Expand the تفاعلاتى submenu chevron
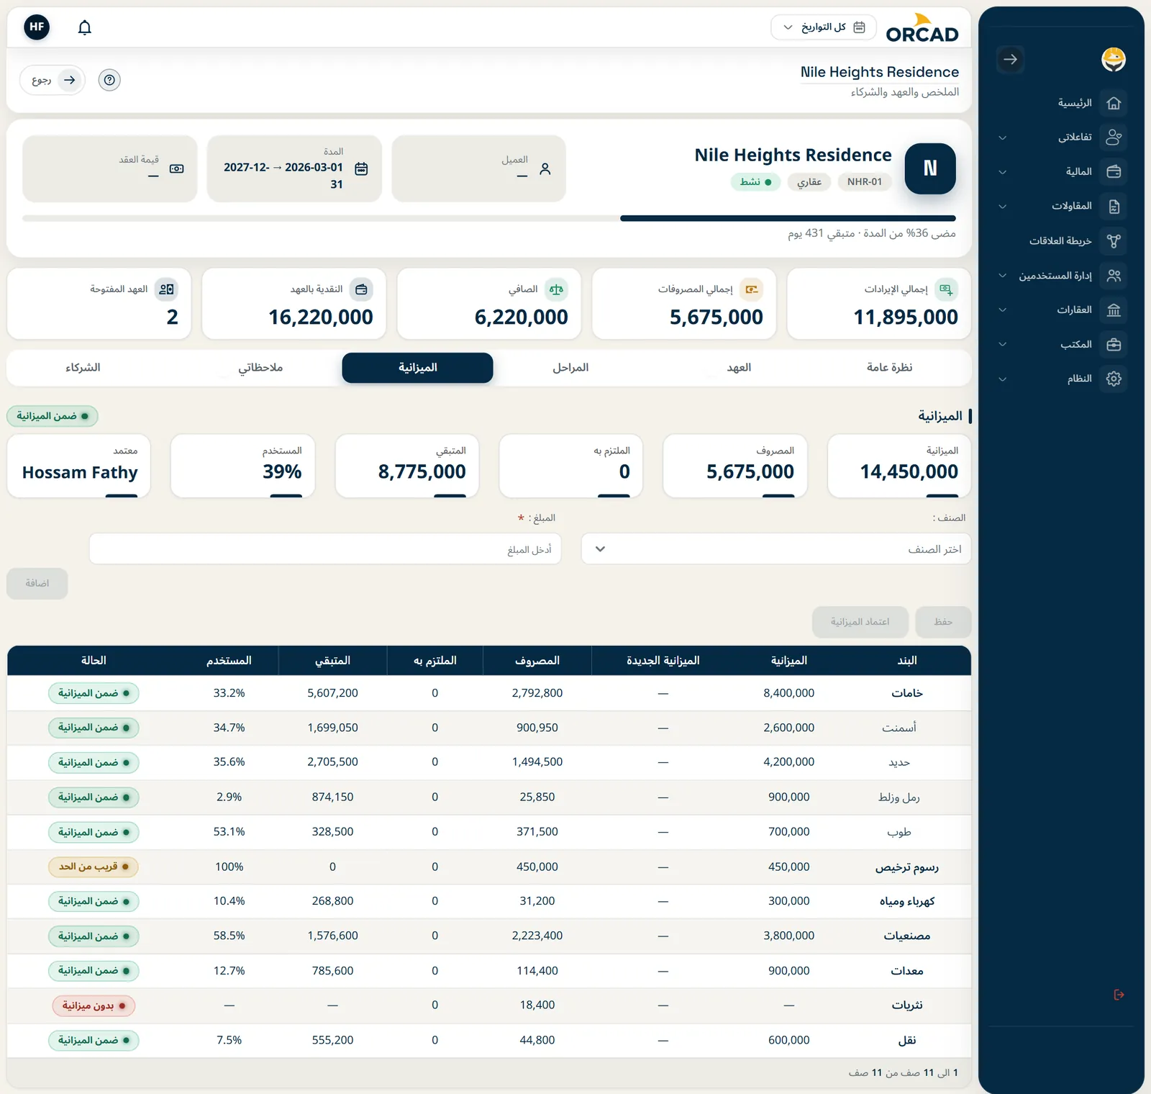The width and height of the screenshot is (1151, 1094). [1002, 137]
